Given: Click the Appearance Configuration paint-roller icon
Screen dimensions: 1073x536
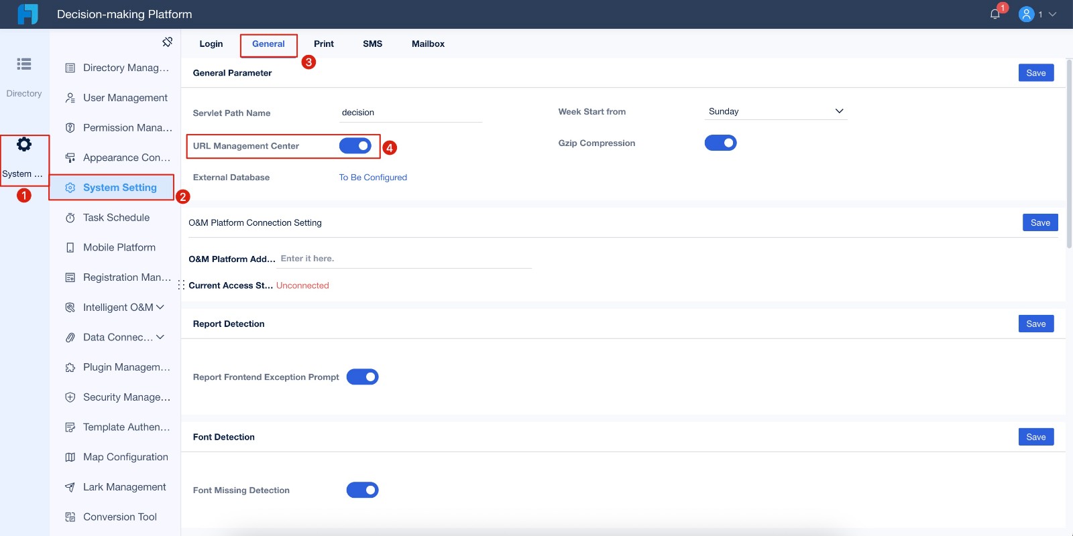Looking at the screenshot, I should [70, 158].
